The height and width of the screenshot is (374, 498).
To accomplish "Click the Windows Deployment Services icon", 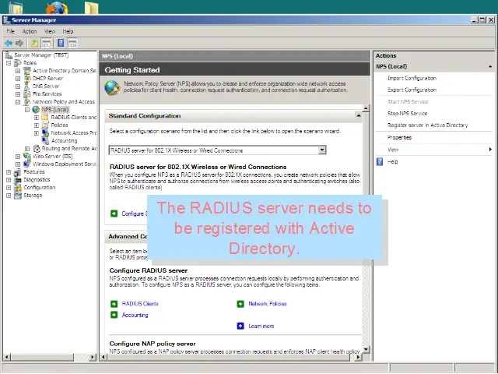I will click(x=27, y=164).
